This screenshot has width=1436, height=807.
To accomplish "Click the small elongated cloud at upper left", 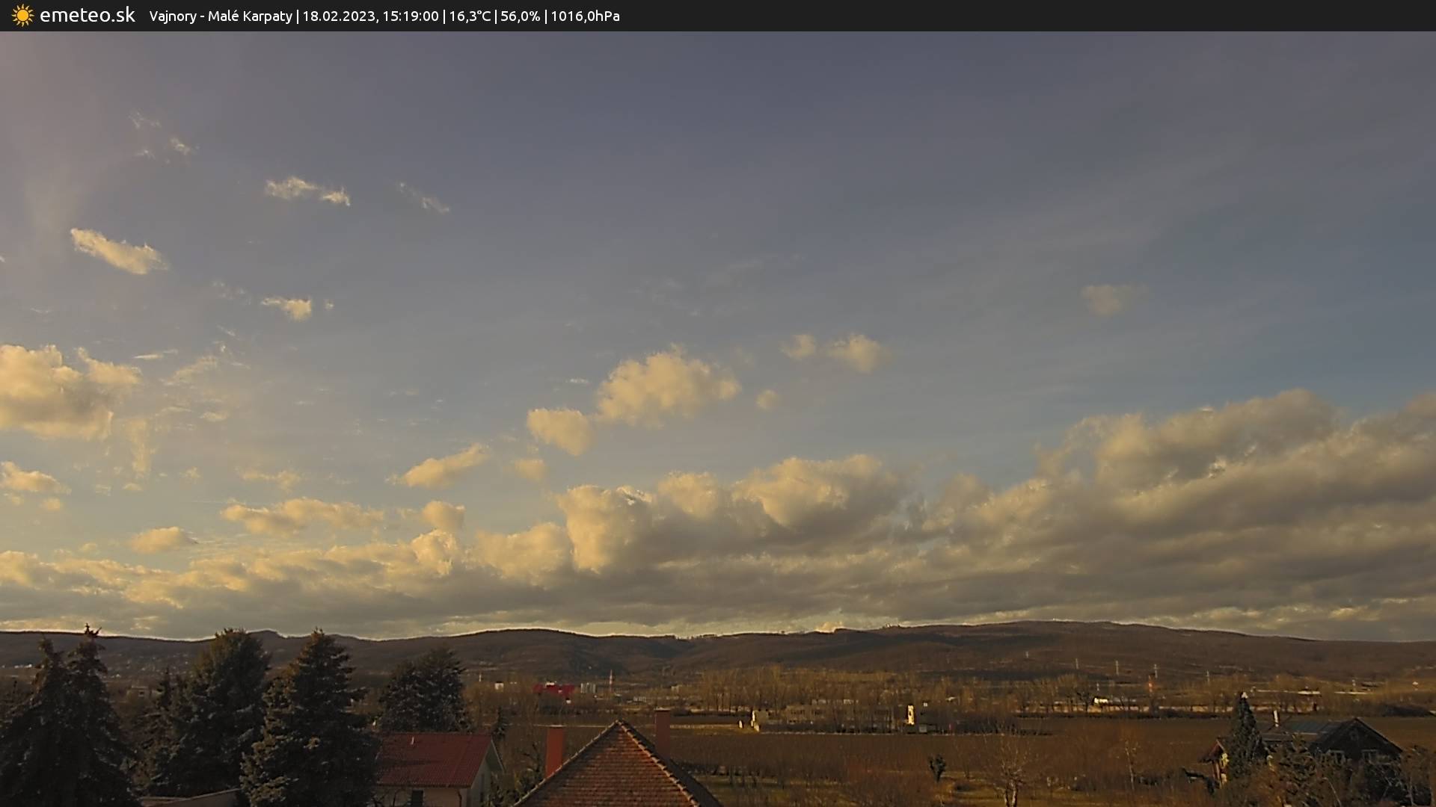I will pos(118,252).
